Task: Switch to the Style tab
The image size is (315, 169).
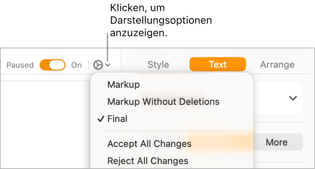Action: coord(158,65)
